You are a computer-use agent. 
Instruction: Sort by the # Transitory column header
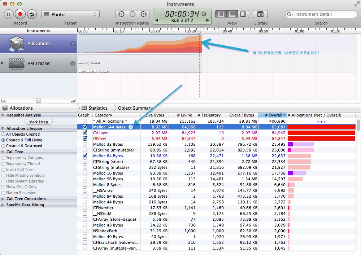(x=211, y=115)
